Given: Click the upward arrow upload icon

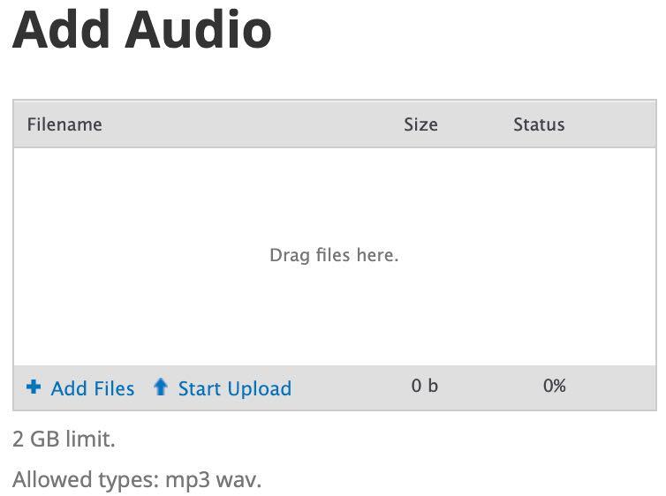Looking at the screenshot, I should click(160, 387).
